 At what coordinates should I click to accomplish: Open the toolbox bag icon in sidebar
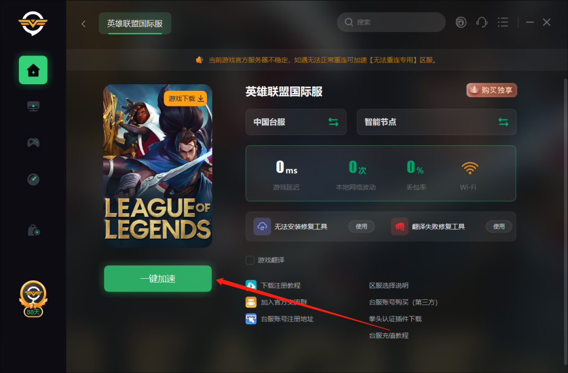pyautogui.click(x=34, y=230)
